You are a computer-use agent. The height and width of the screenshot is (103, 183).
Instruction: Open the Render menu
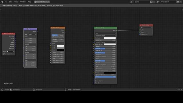click(16, 2)
